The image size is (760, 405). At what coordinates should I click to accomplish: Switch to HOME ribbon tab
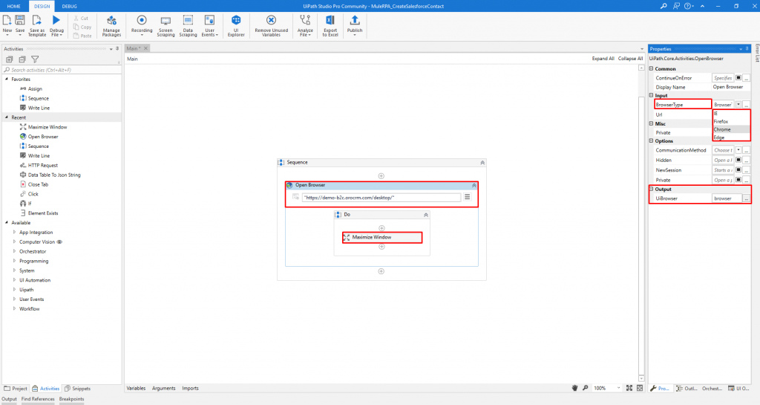click(x=14, y=6)
